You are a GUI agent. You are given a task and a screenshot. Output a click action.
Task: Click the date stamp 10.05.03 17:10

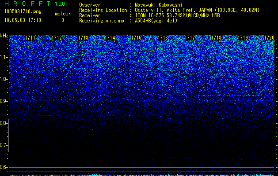[23, 20]
